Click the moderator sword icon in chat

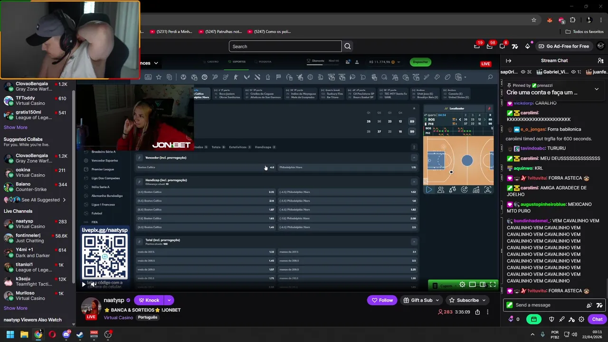tap(561, 319)
